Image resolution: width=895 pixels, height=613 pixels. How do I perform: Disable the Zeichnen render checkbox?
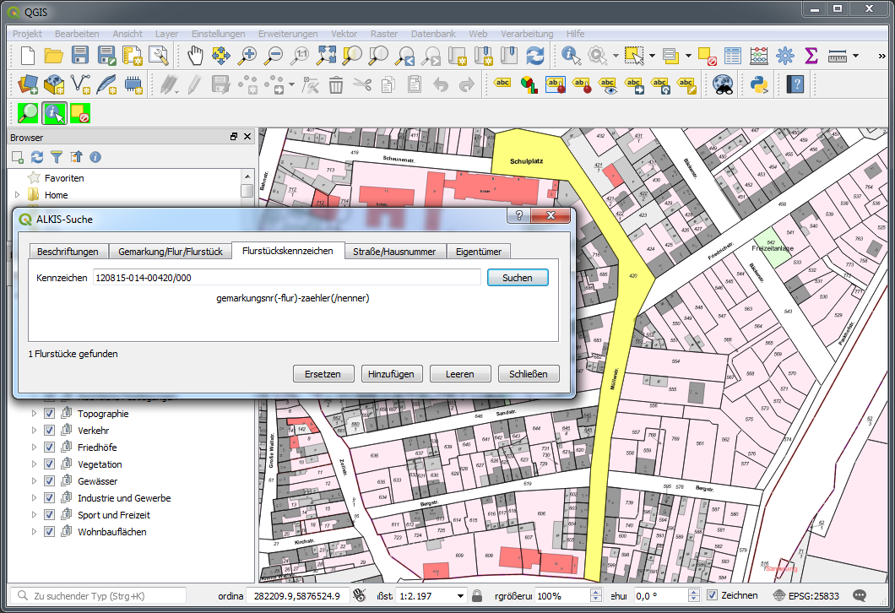tap(712, 595)
